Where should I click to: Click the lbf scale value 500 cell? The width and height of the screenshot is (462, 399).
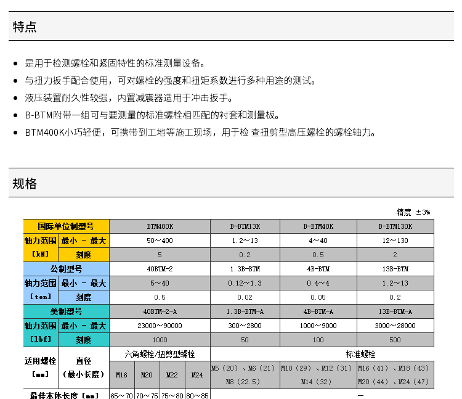click(x=395, y=339)
